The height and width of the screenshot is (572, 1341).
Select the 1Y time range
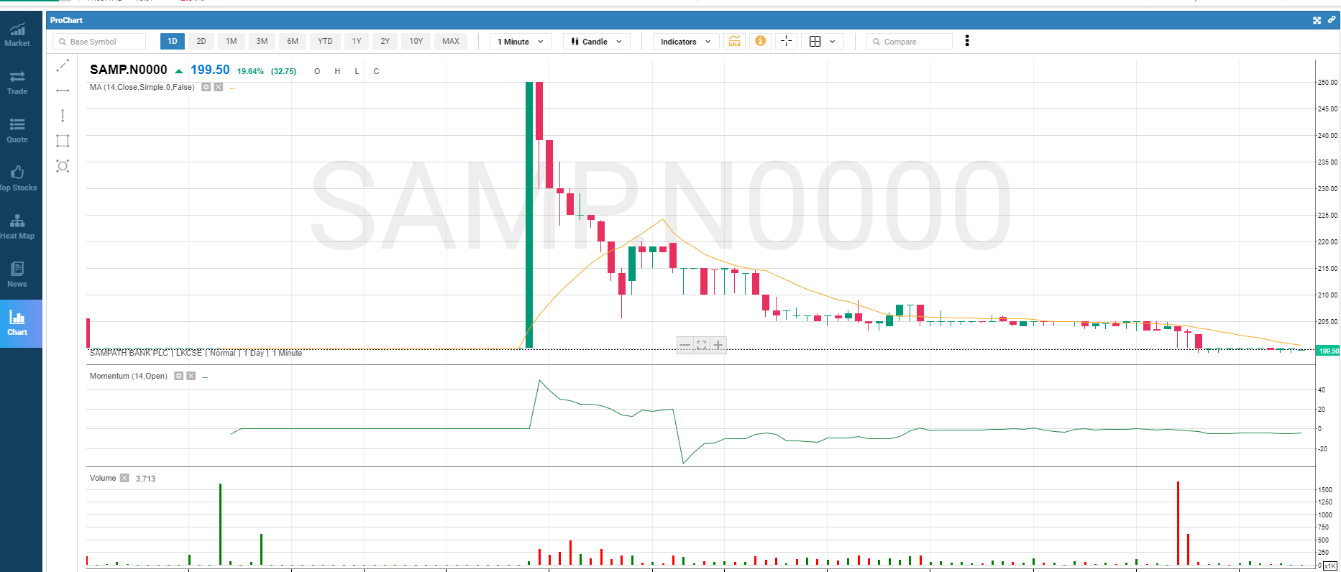357,41
